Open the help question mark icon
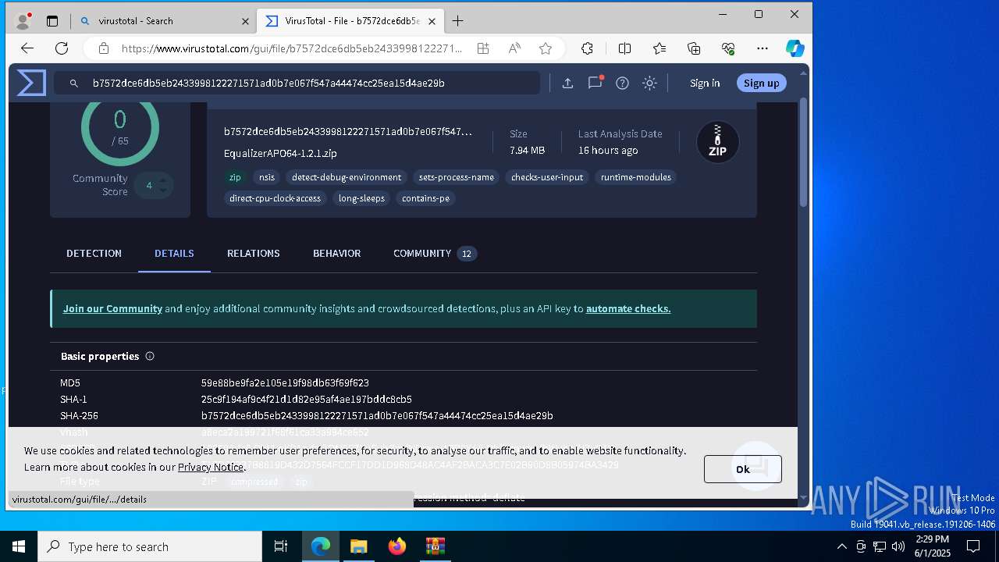The width and height of the screenshot is (999, 562). 622,83
